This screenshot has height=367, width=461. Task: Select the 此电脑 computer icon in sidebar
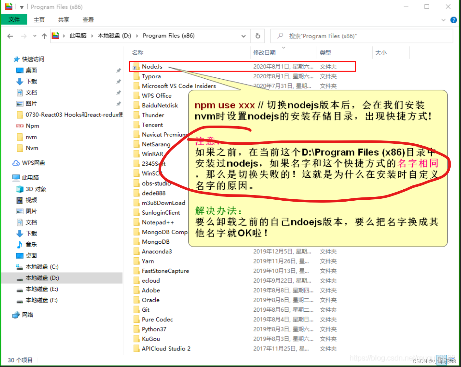pos(16,177)
